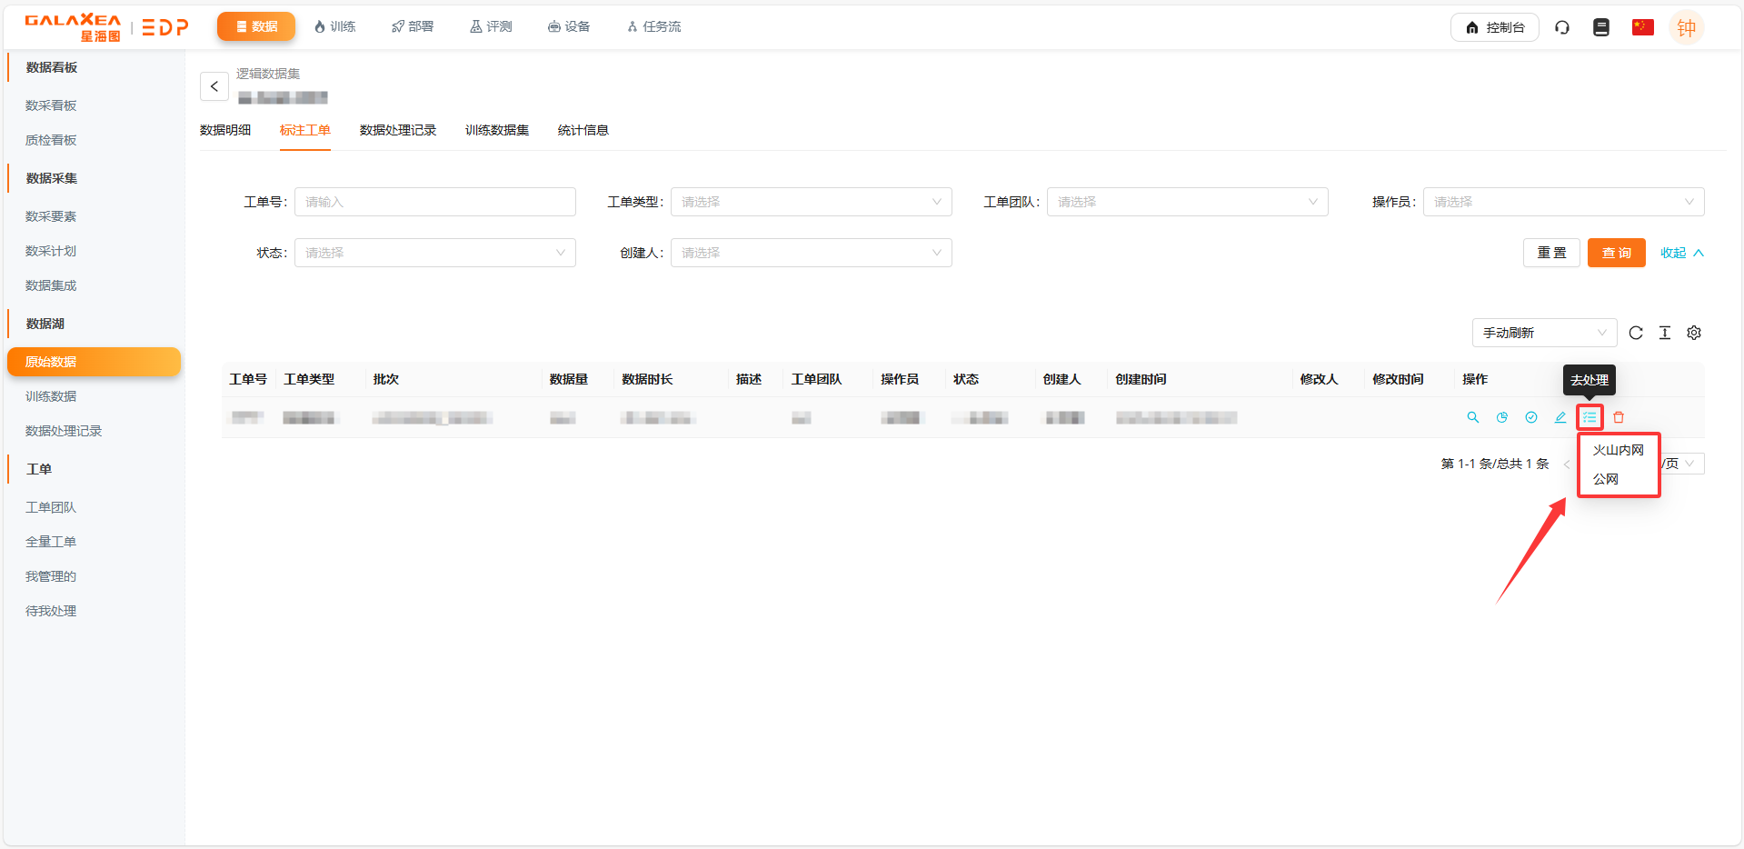The image size is (1744, 849).
Task: Click the pencil edit icon in the row
Action: click(1560, 417)
